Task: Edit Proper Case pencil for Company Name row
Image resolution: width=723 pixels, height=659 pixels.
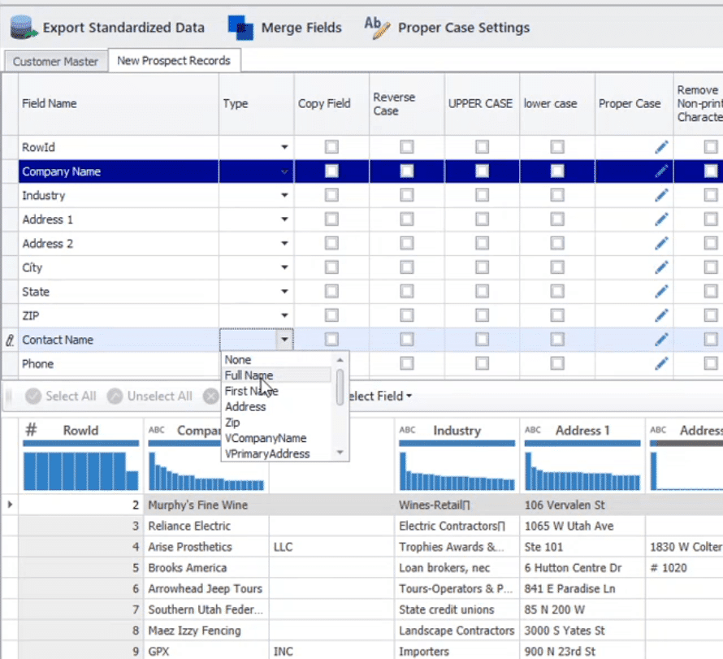Action: [x=661, y=171]
